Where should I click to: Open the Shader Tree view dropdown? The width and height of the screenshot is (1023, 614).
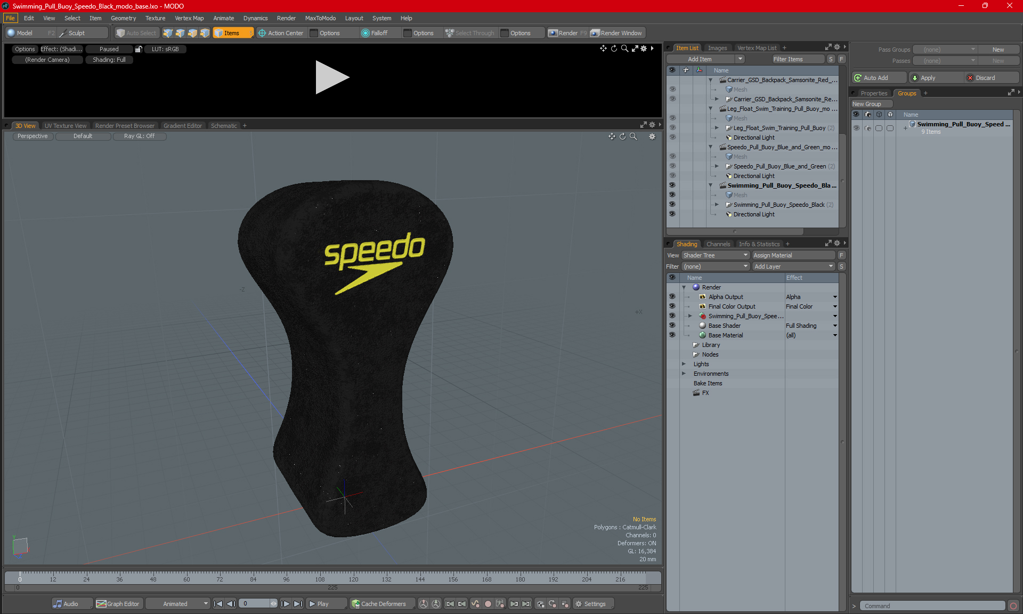pyautogui.click(x=715, y=255)
